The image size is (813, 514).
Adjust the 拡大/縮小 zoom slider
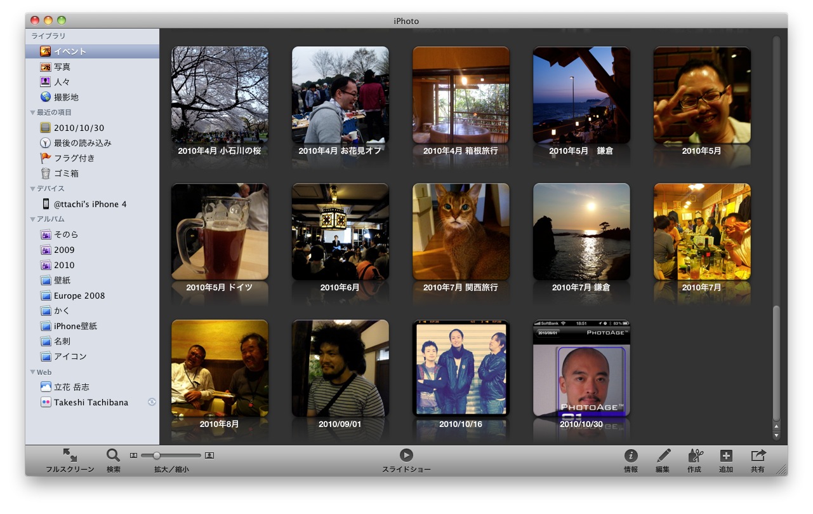pos(157,456)
